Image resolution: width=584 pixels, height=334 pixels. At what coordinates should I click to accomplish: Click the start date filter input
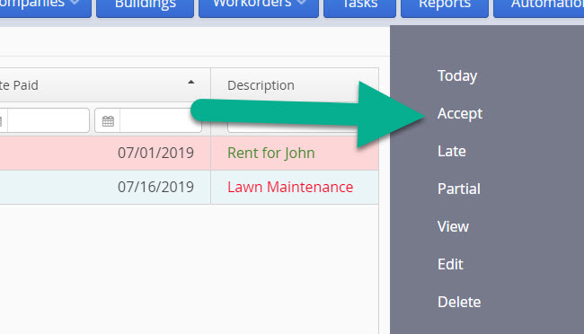48,120
